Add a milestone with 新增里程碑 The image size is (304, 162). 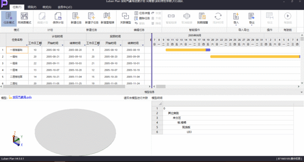click(107, 18)
